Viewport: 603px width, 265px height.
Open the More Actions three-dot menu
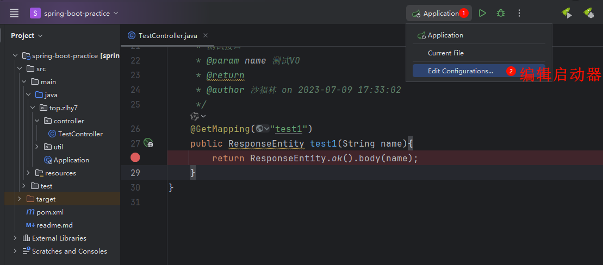(519, 13)
